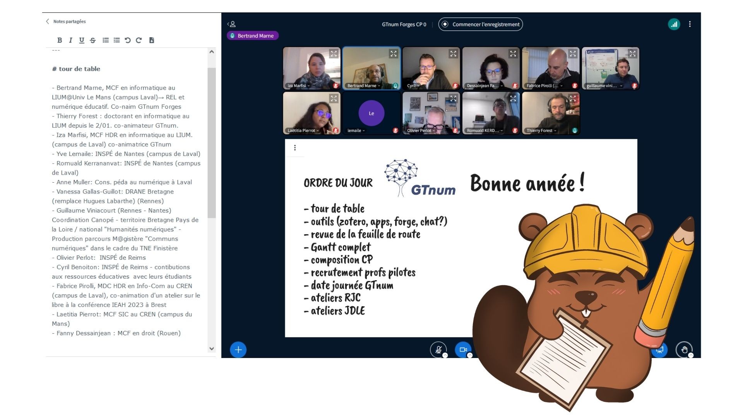
Task: Apply strikethrough in shared notes toolbar
Action: point(93,40)
